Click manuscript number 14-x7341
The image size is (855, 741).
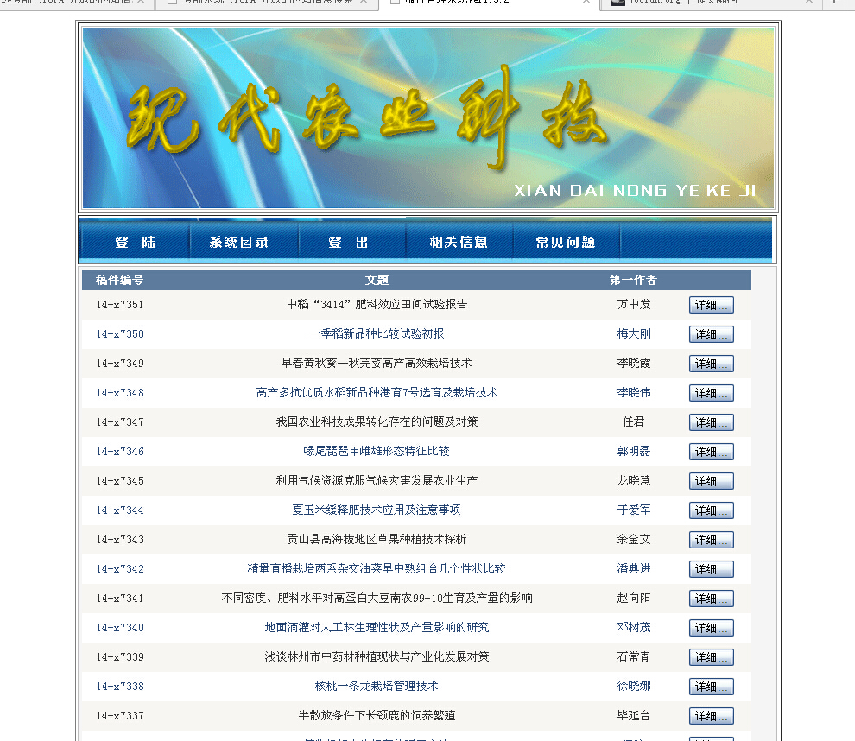[120, 599]
